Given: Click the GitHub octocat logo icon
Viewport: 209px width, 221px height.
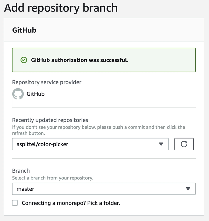Looking at the screenshot, I should pos(18,94).
